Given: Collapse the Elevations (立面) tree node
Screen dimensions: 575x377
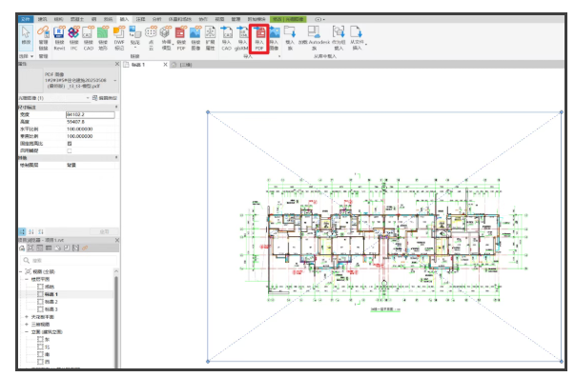Looking at the screenshot, I should point(27,332).
